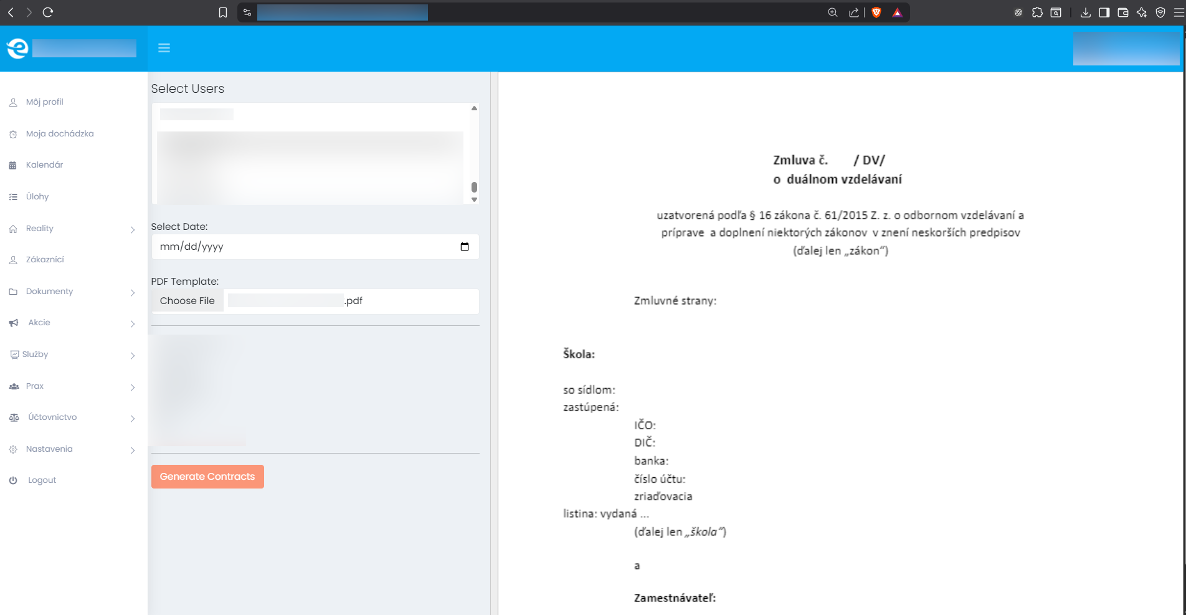This screenshot has width=1186, height=615.
Task: Click the zoom magnifier icon in address bar
Action: pos(832,12)
